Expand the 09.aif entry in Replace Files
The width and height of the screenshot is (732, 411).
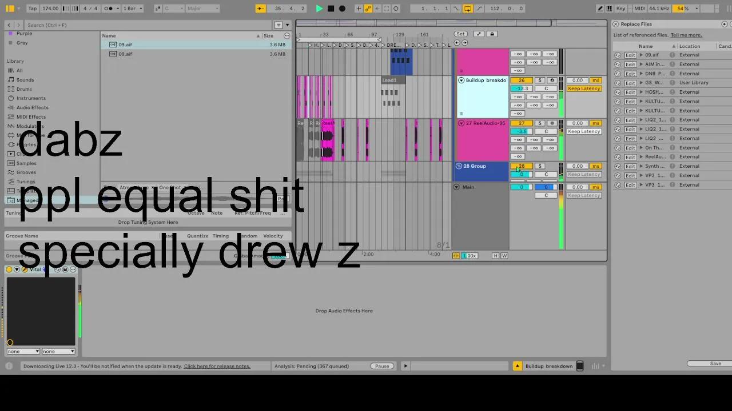pos(642,55)
